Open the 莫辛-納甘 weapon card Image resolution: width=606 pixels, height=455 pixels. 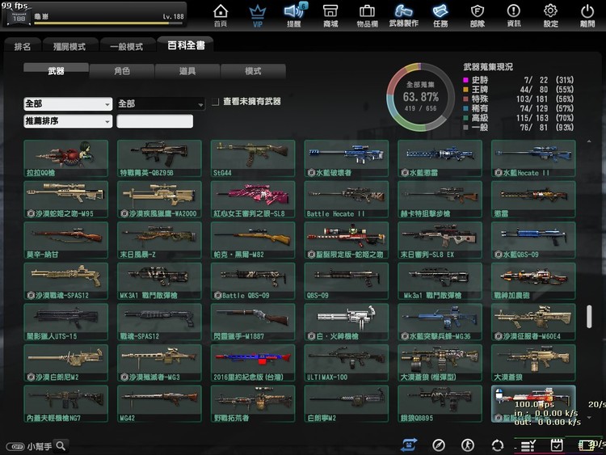click(66, 241)
